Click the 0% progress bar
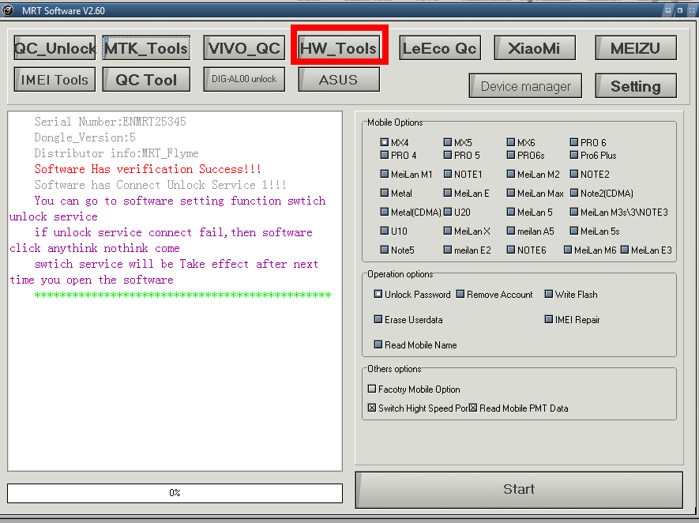699x523 pixels. click(175, 493)
